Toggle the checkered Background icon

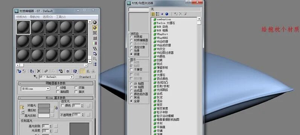[x=95, y=33]
